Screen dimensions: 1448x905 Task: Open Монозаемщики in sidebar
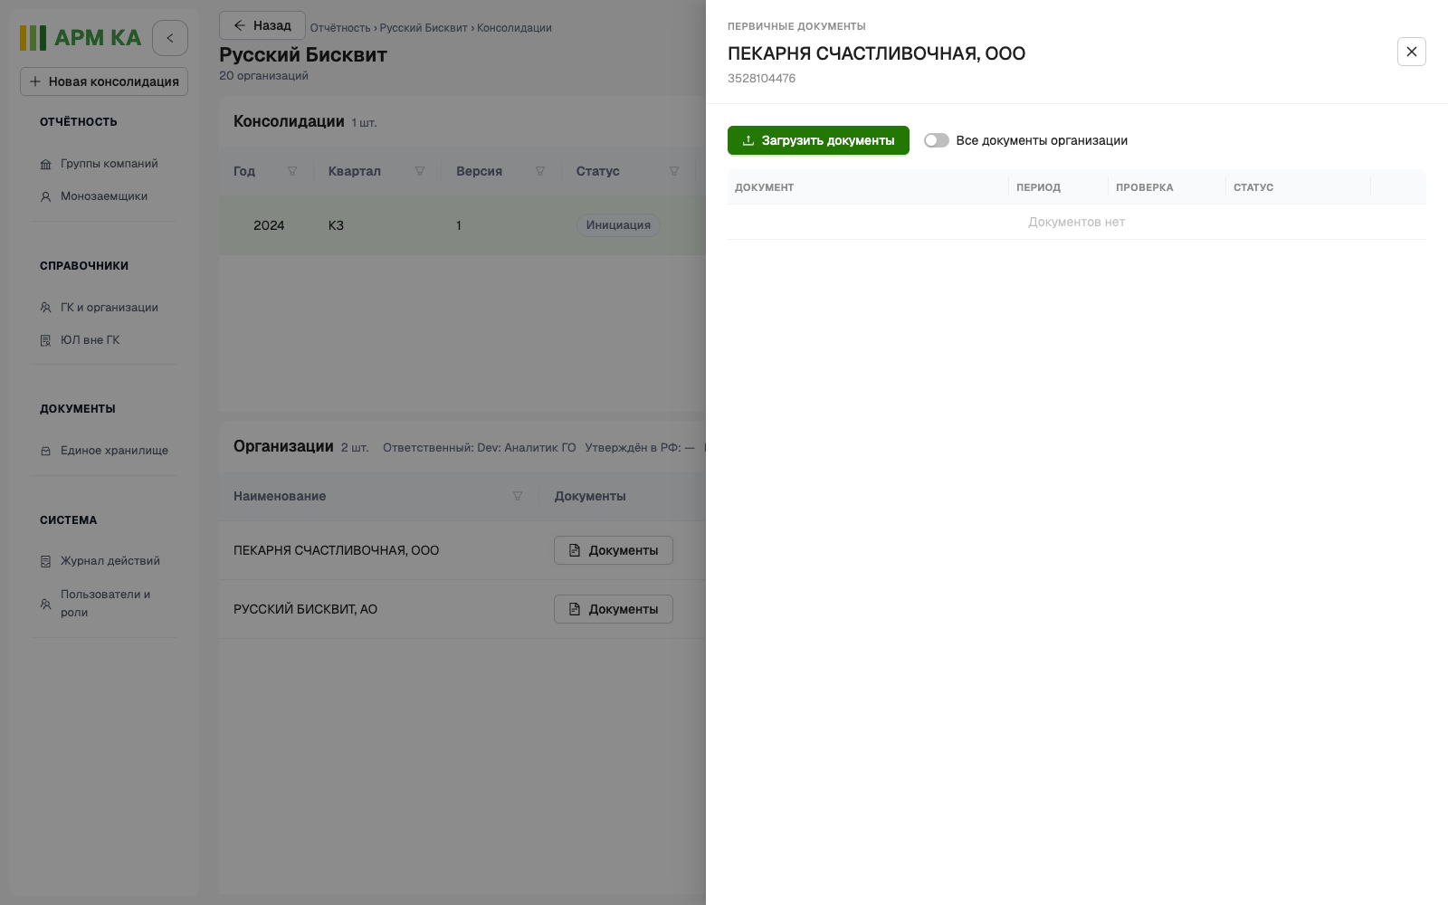[x=104, y=196]
